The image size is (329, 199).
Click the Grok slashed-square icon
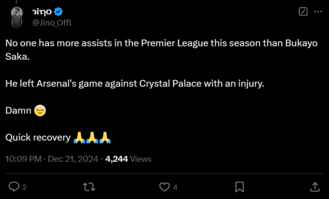point(303,11)
